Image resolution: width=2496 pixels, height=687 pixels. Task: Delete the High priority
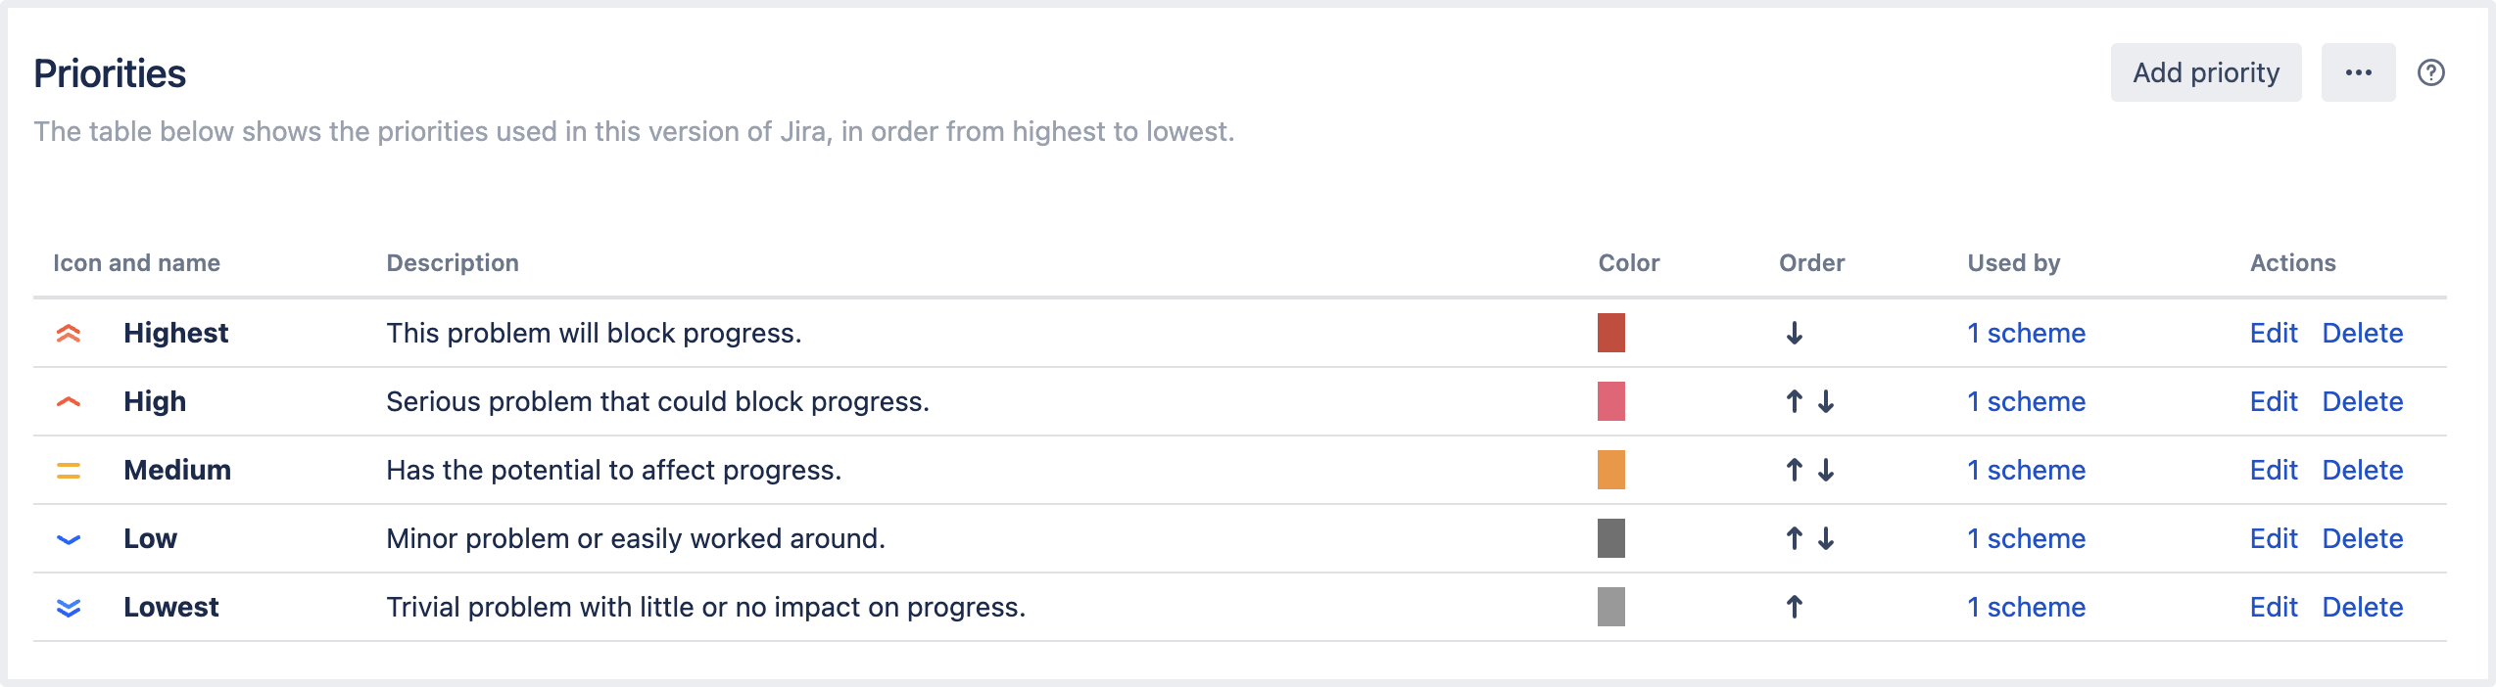(x=2362, y=402)
